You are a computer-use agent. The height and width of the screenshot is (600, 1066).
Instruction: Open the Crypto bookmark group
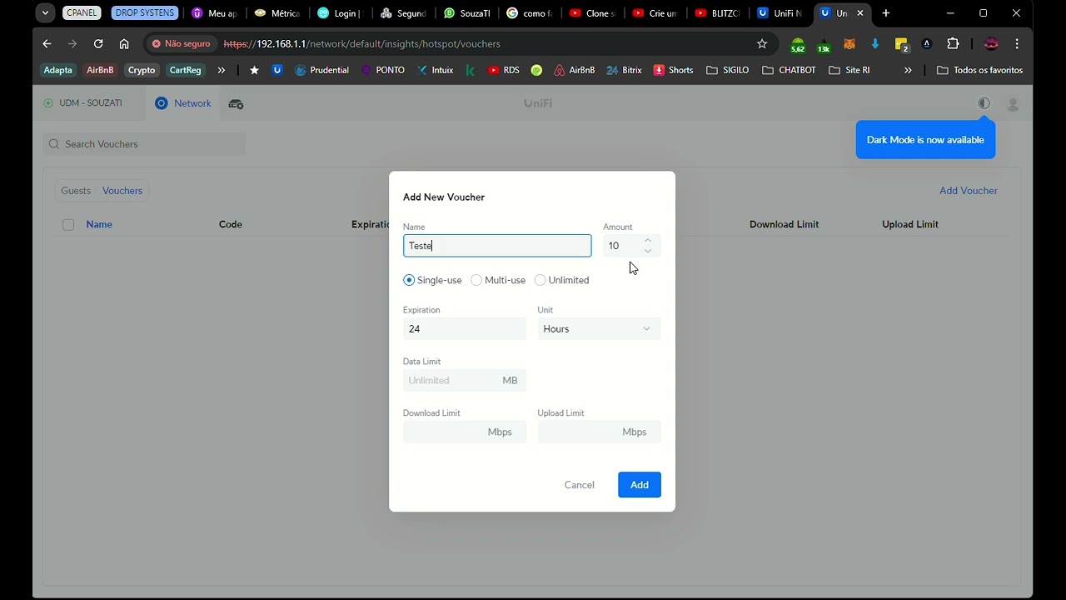pyautogui.click(x=142, y=70)
